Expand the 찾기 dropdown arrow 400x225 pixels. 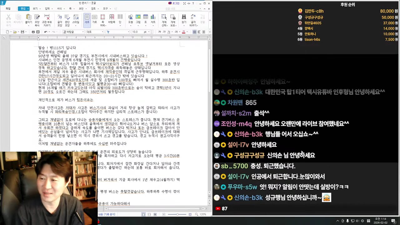[x=184, y=25]
